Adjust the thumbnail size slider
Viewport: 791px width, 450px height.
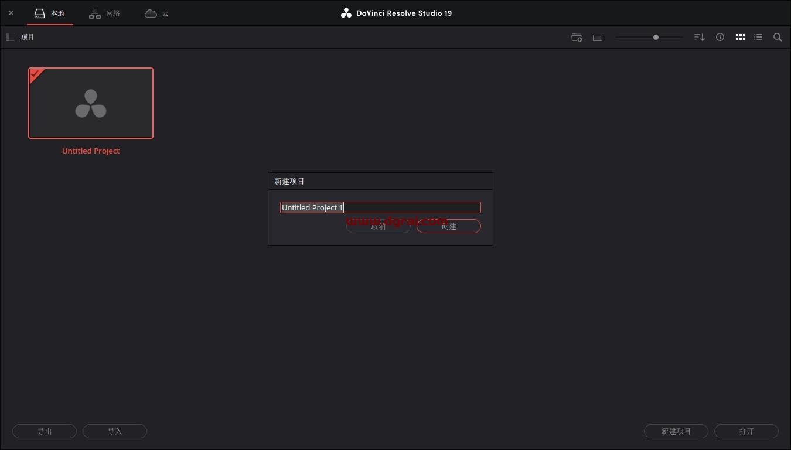click(656, 37)
